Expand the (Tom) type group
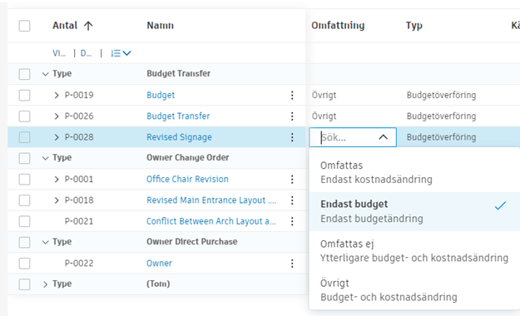Image resolution: width=520 pixels, height=316 pixels. tap(46, 284)
